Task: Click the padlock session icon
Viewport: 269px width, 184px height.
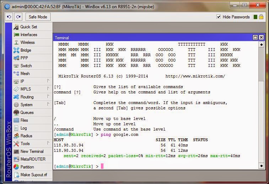Action: click(261, 17)
